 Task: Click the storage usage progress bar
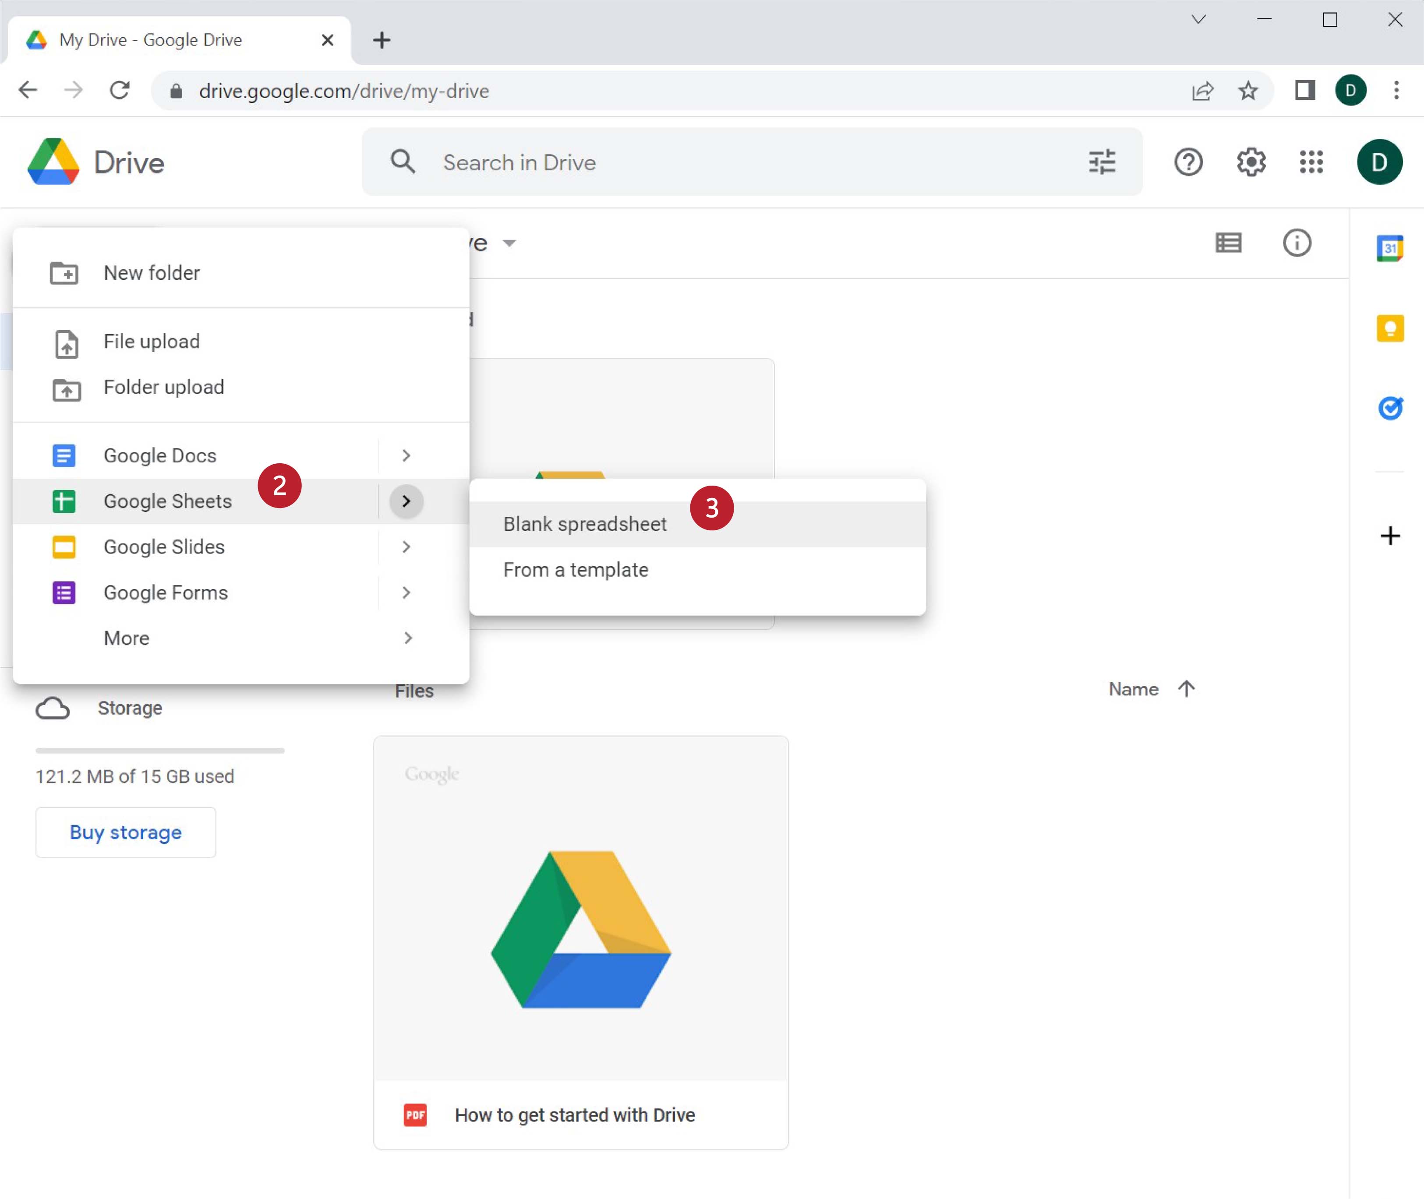tap(160, 751)
